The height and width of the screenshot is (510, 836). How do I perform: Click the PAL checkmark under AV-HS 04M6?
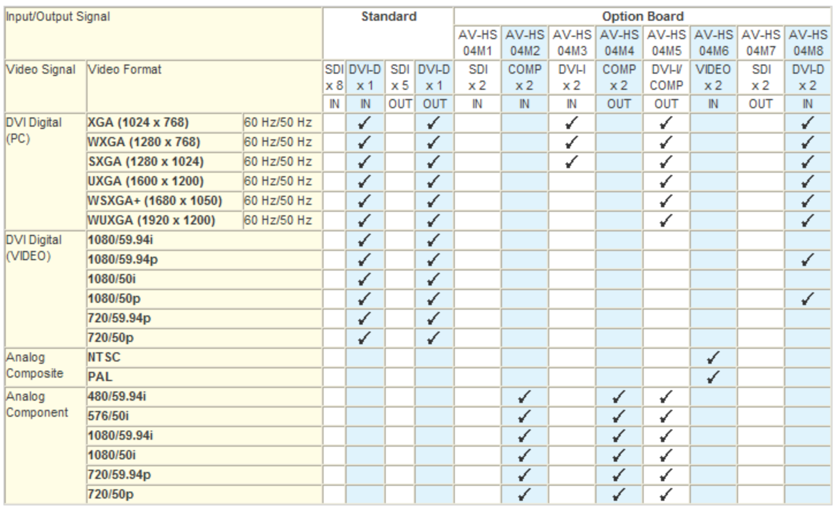pyautogui.click(x=713, y=377)
